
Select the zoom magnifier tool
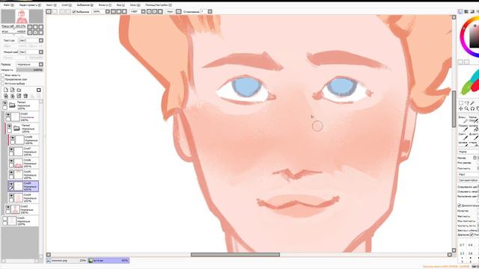click(x=467, y=108)
